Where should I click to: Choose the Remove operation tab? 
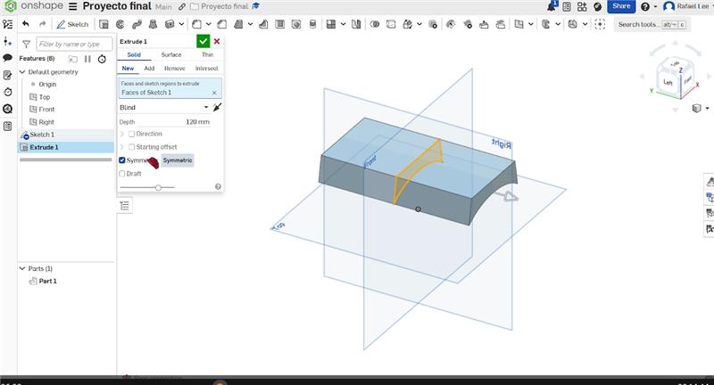(x=175, y=69)
